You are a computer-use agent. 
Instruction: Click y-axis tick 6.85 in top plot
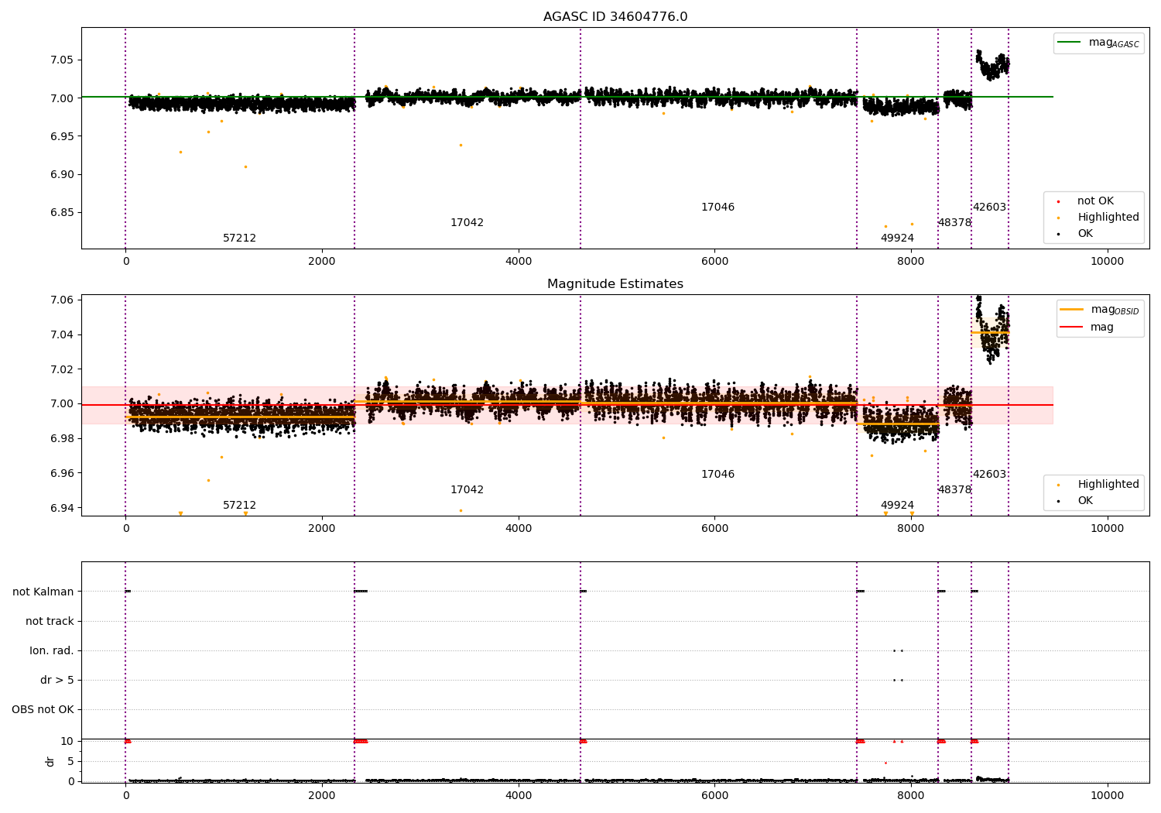(x=61, y=213)
